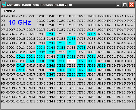This screenshot has width=136, height=110.
Task: Click the highlighted JO64 locator
Action: coord(71,43)
